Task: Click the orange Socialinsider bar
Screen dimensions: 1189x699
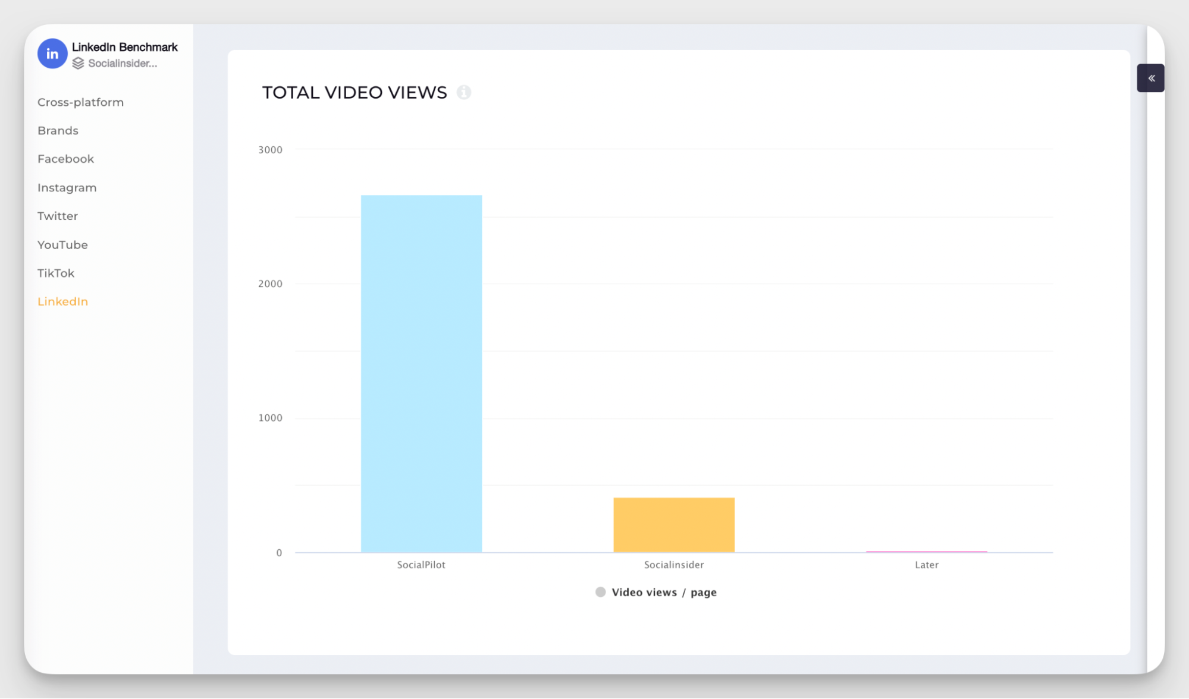Action: (x=674, y=525)
